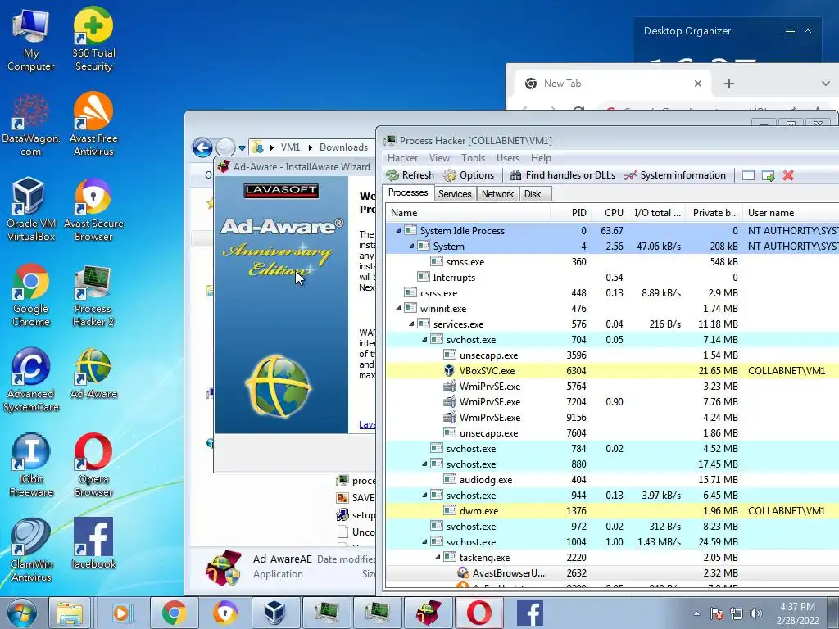The height and width of the screenshot is (629, 839).
Task: Click the volume icon in system tray
Action: pos(755,613)
